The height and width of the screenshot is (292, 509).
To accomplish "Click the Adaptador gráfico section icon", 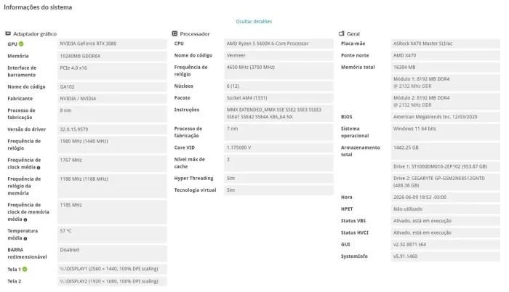I will click(8, 33).
